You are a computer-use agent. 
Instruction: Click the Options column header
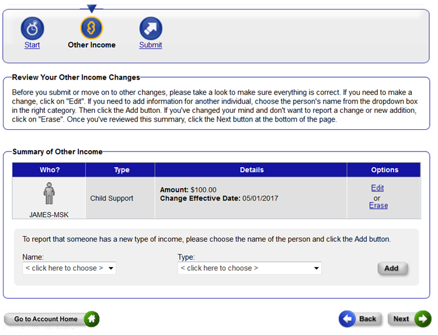point(384,170)
